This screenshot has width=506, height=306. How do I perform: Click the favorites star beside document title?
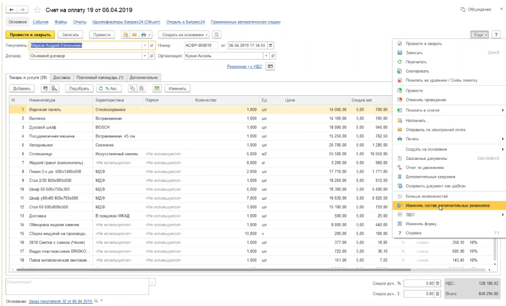point(38,10)
